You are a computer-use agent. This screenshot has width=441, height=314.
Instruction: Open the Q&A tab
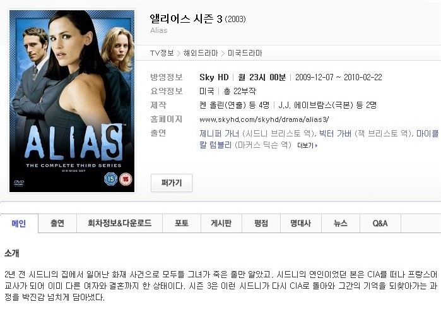(380, 223)
